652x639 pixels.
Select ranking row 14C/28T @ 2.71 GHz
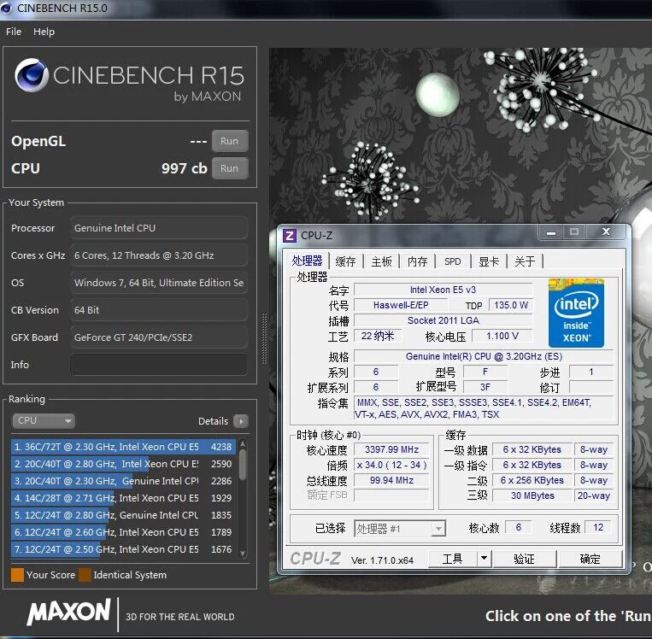(x=123, y=498)
